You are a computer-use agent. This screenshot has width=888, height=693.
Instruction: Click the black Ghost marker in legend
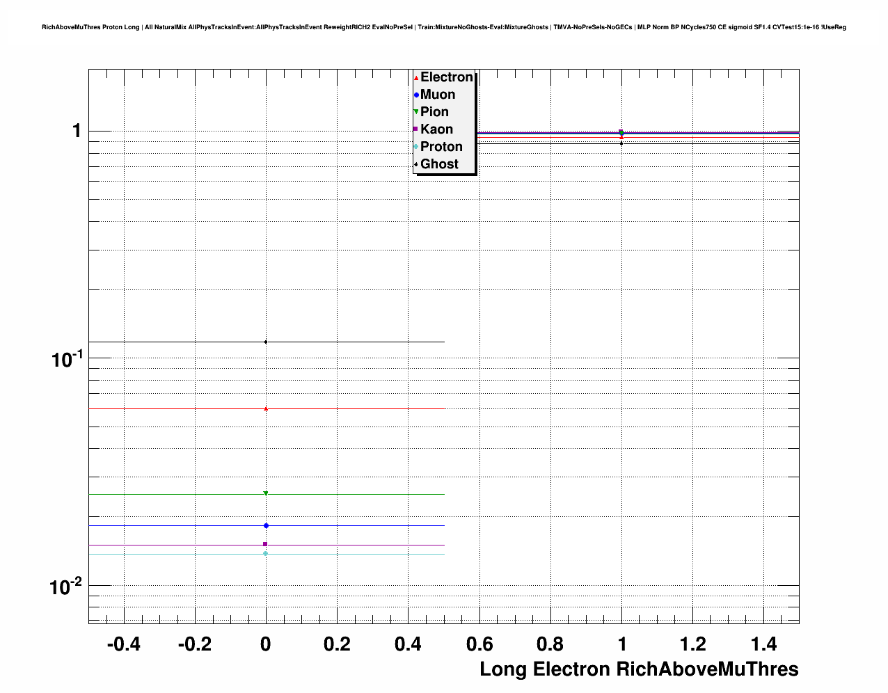click(x=416, y=164)
